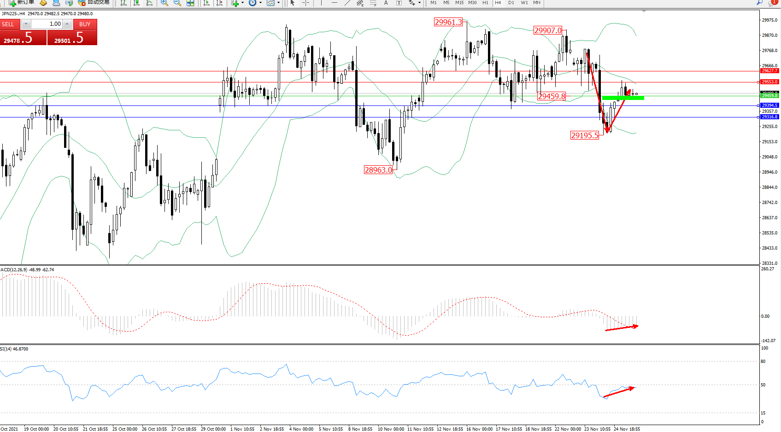Open search with magnifier icon at top right
Viewport: 781px width, 432px height.
[x=759, y=3]
